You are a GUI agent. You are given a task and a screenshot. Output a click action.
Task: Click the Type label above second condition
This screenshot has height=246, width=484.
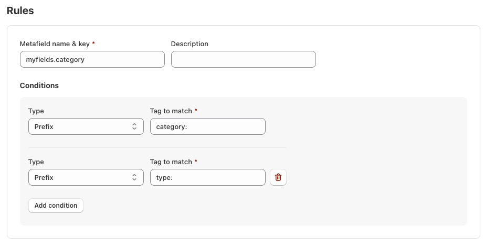click(x=36, y=162)
